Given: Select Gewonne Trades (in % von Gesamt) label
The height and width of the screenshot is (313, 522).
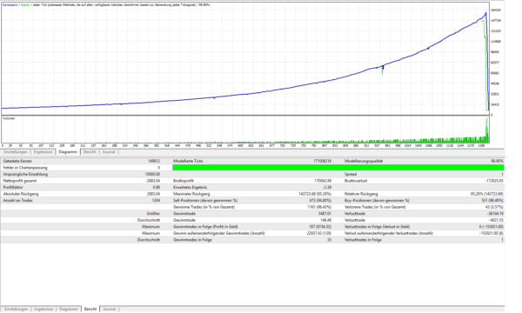Looking at the screenshot, I should (204, 207).
